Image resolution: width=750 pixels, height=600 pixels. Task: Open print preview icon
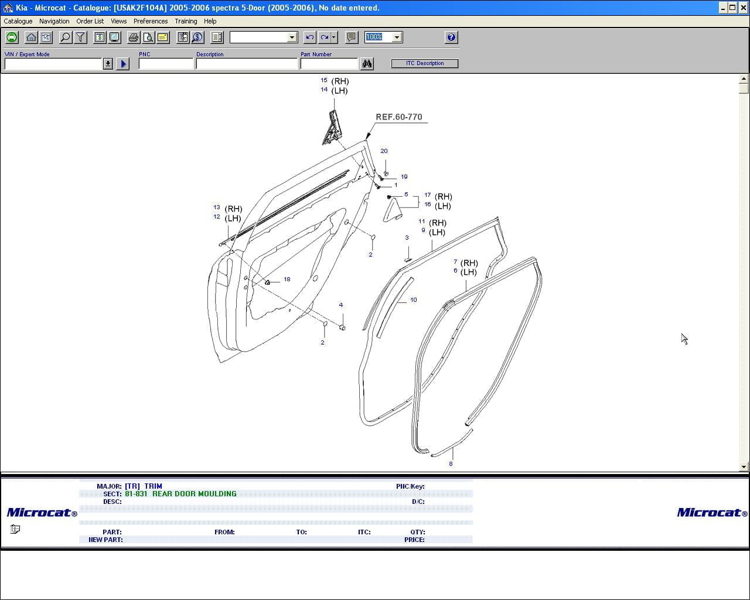point(148,37)
